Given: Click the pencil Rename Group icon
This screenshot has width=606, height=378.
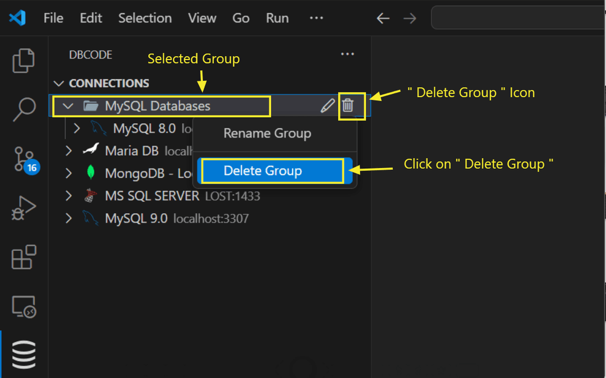Looking at the screenshot, I should pos(327,105).
